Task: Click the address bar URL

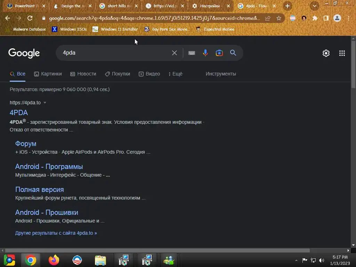Action: pos(154,18)
